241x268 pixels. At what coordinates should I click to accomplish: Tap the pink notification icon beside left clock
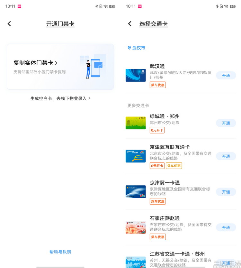pyautogui.click(x=20, y=6)
